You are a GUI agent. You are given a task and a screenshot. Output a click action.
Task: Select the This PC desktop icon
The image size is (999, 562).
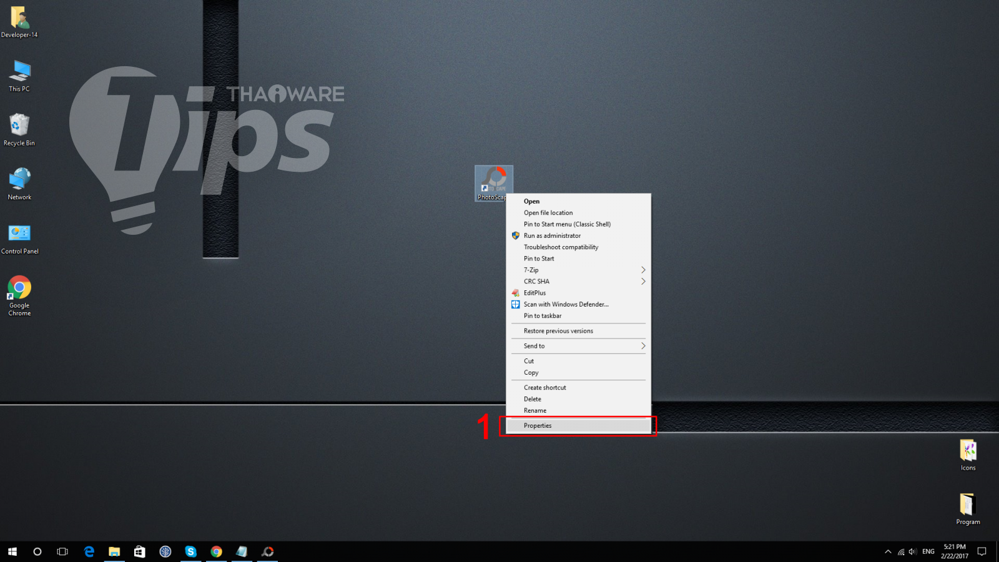(x=19, y=76)
